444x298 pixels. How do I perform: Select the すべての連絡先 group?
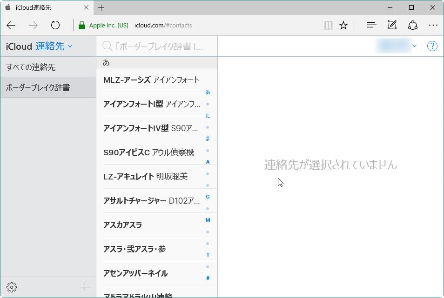(48, 67)
